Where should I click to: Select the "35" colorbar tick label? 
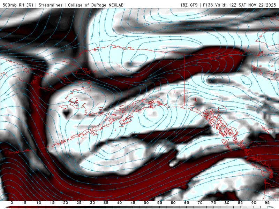(x=106, y=203)
